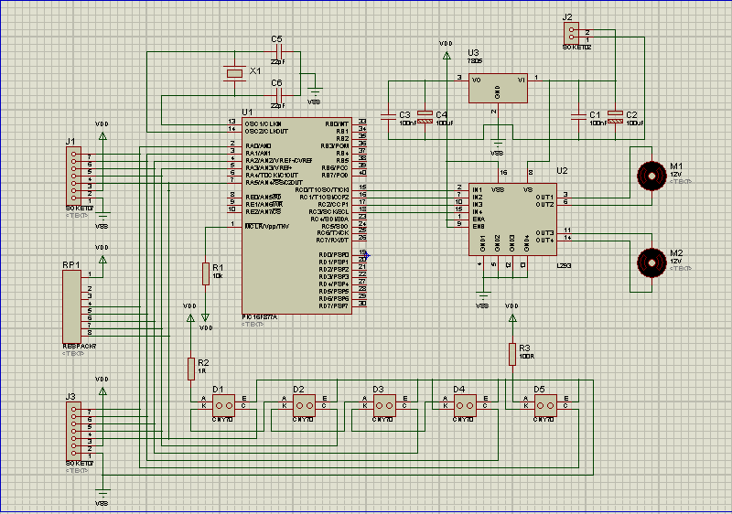Click electrolytic capacitor C4
This screenshot has height=514, width=732.
(425, 118)
